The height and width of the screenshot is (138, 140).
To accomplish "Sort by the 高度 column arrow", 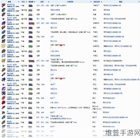I will pyautogui.click(x=48, y=2).
